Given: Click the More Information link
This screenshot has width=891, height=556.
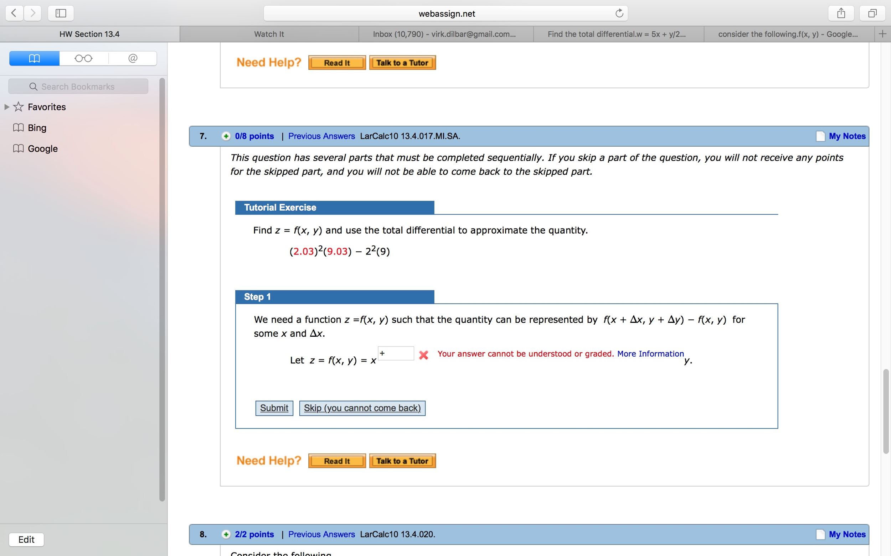Looking at the screenshot, I should 650,354.
